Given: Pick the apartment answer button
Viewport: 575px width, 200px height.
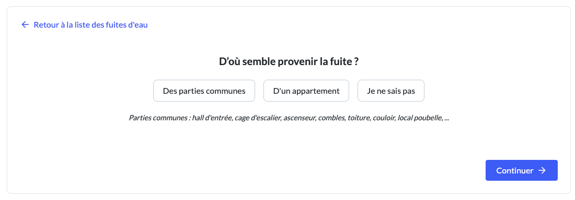Looking at the screenshot, I should tap(306, 91).
